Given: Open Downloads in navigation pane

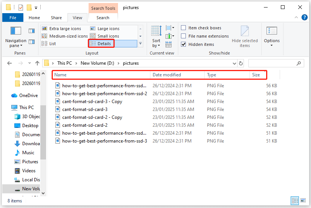Looking at the screenshot, I should (27, 144).
